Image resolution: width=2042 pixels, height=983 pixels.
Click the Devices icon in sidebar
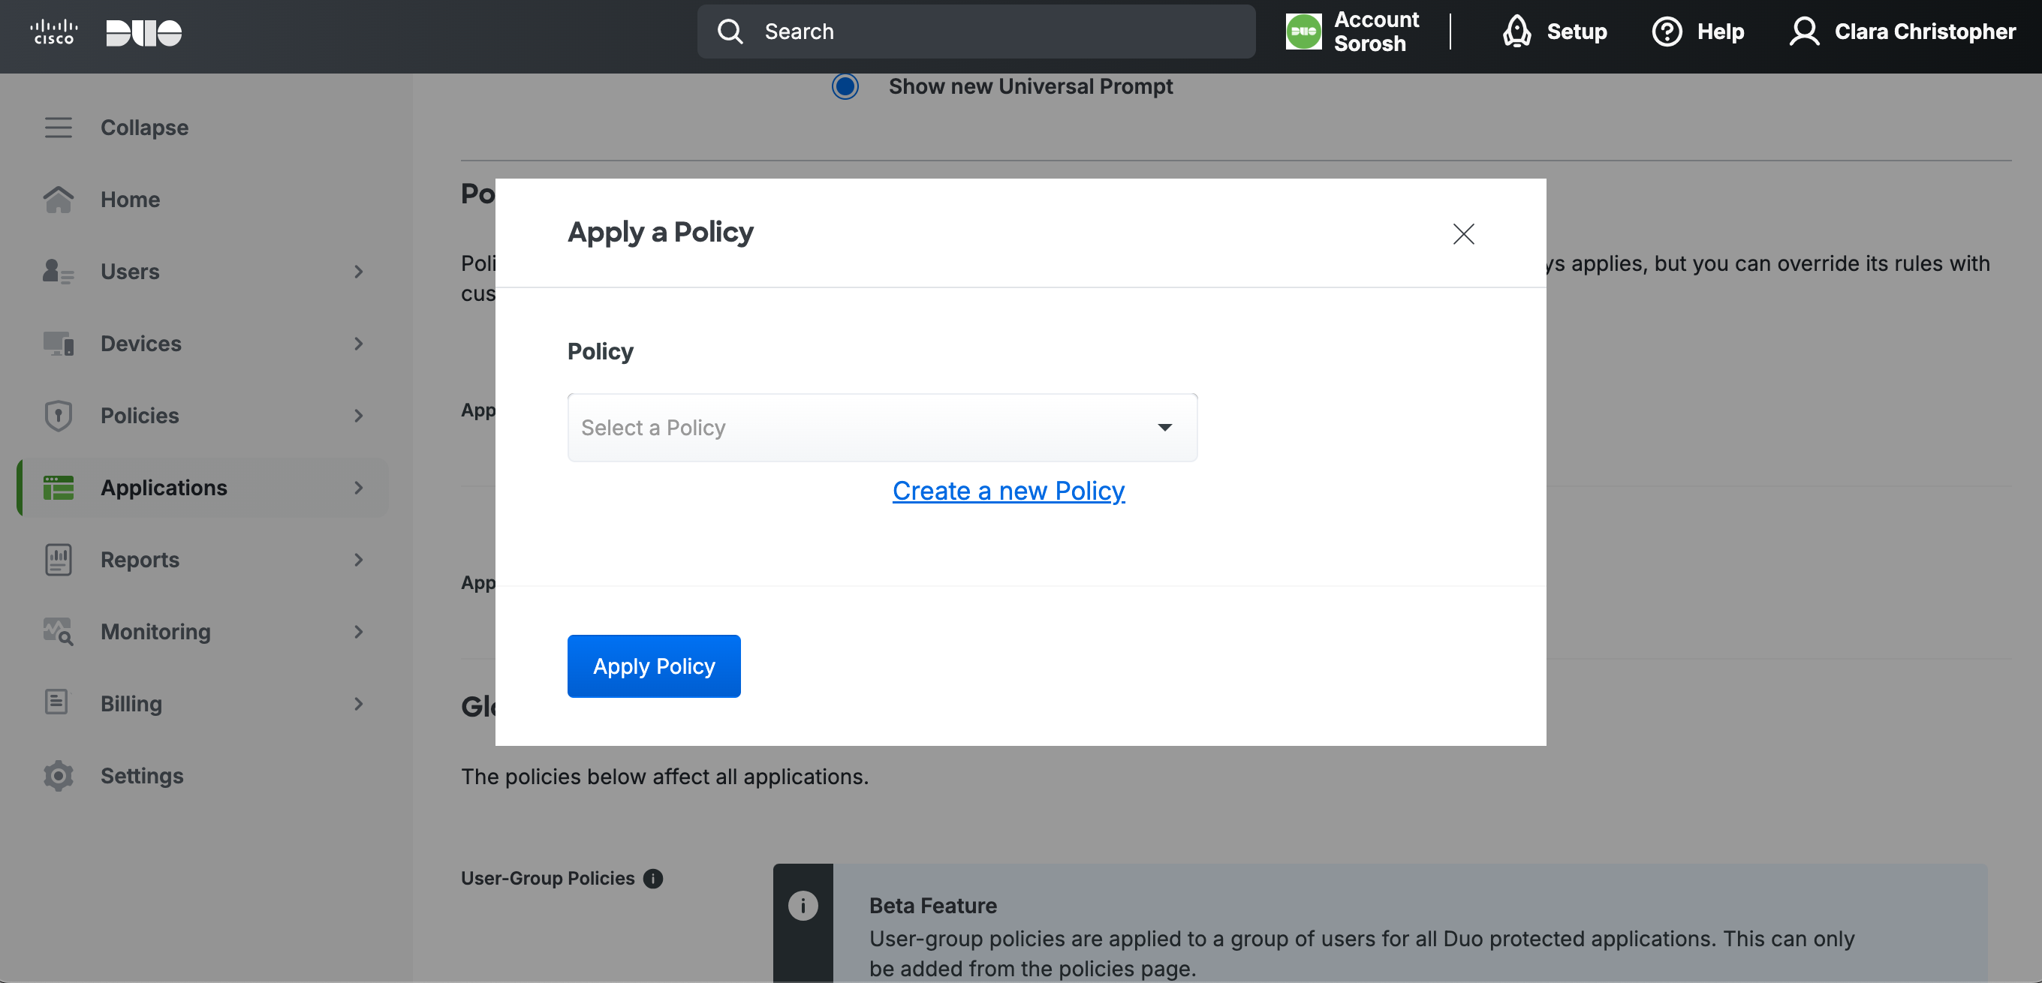click(58, 344)
